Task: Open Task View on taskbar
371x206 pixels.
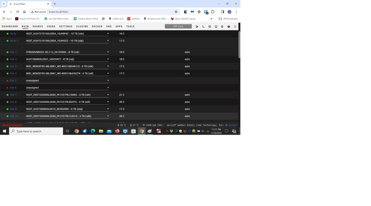Action: click(x=68, y=131)
